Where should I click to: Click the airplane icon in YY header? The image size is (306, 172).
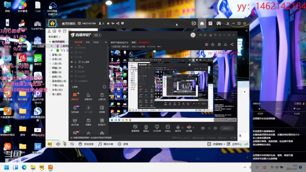click(113, 23)
